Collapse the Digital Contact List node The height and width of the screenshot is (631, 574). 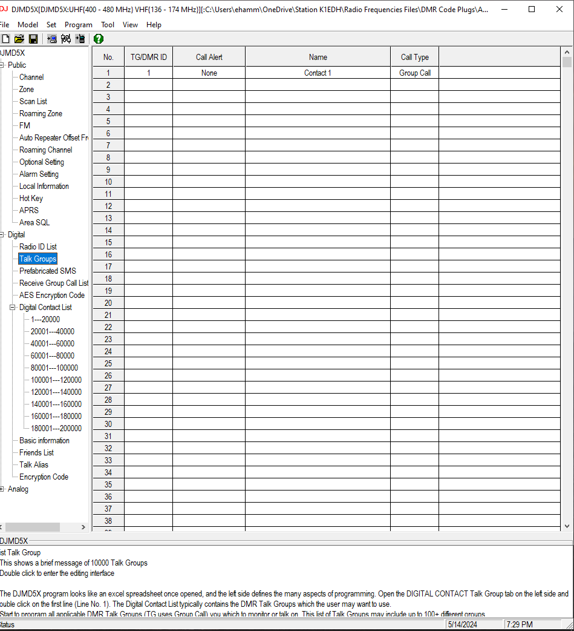13,307
